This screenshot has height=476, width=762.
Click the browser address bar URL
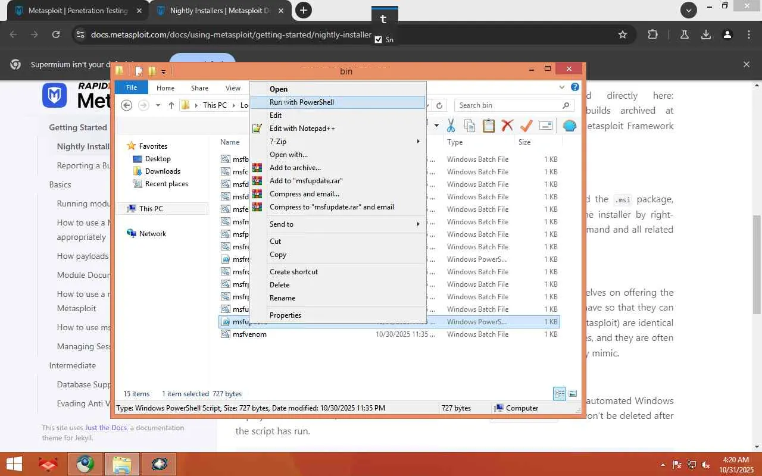click(231, 35)
